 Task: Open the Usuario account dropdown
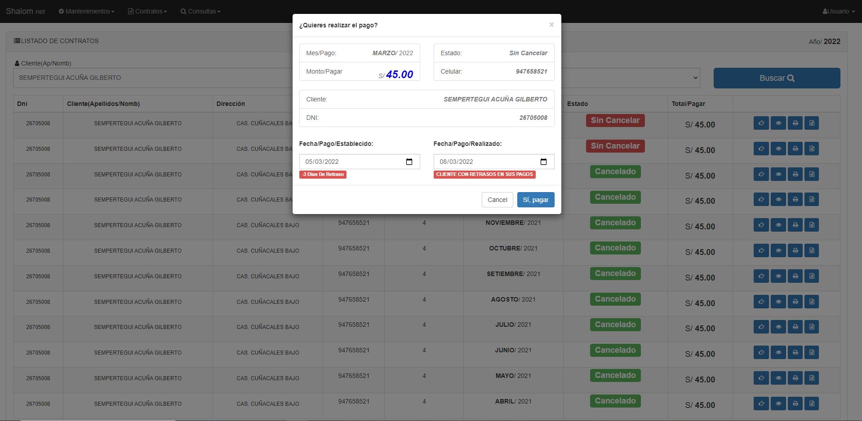coord(839,11)
